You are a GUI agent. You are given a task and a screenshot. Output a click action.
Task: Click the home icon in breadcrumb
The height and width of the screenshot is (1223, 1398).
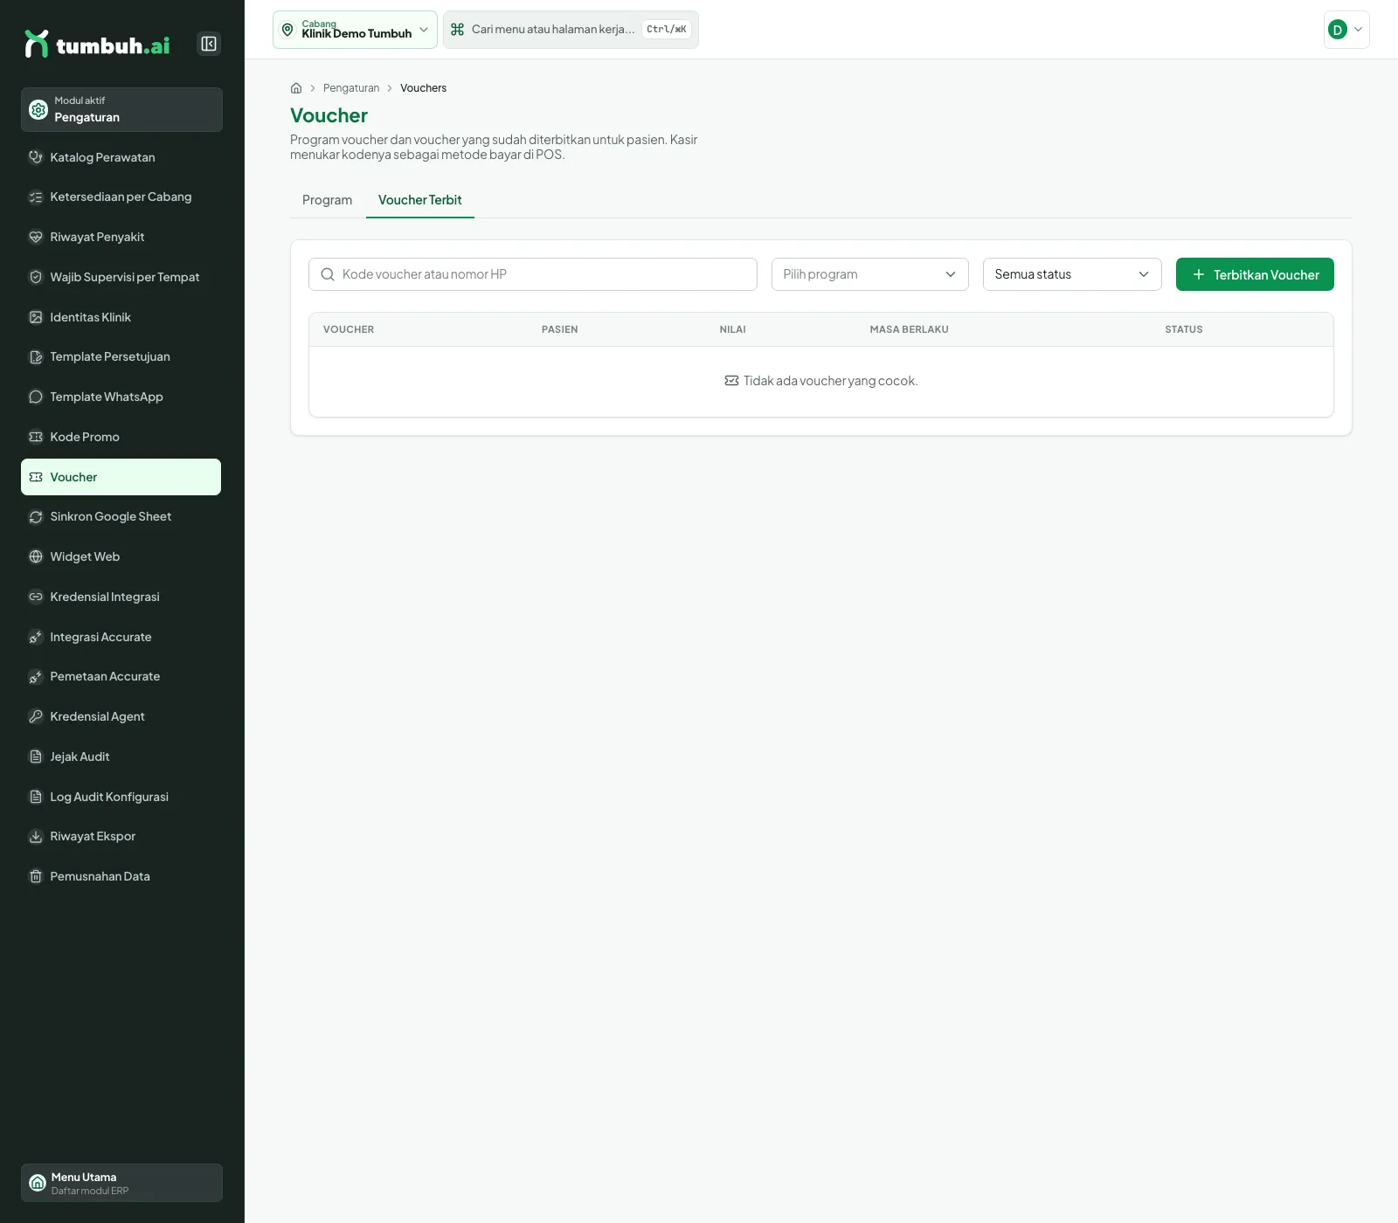pyautogui.click(x=296, y=88)
